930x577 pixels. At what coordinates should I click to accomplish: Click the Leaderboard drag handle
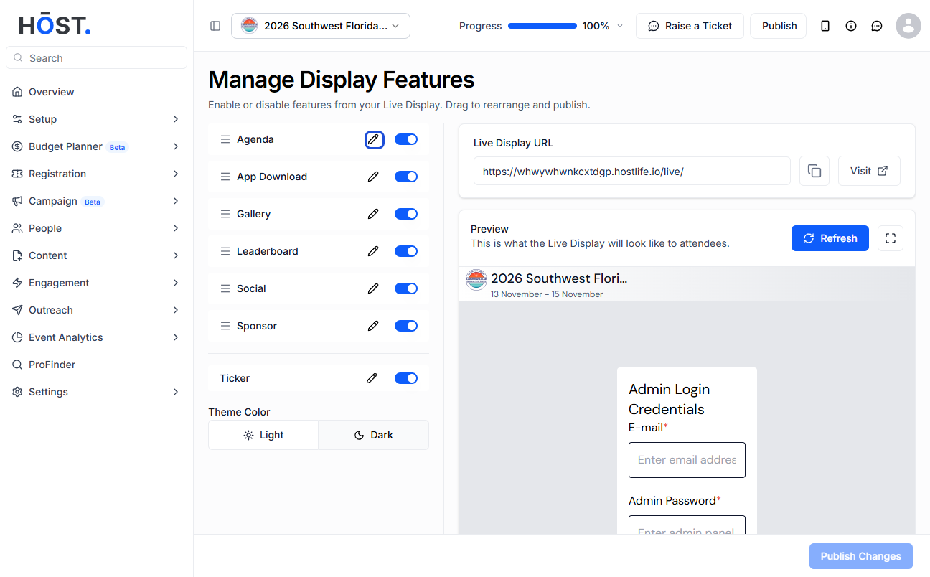point(225,251)
